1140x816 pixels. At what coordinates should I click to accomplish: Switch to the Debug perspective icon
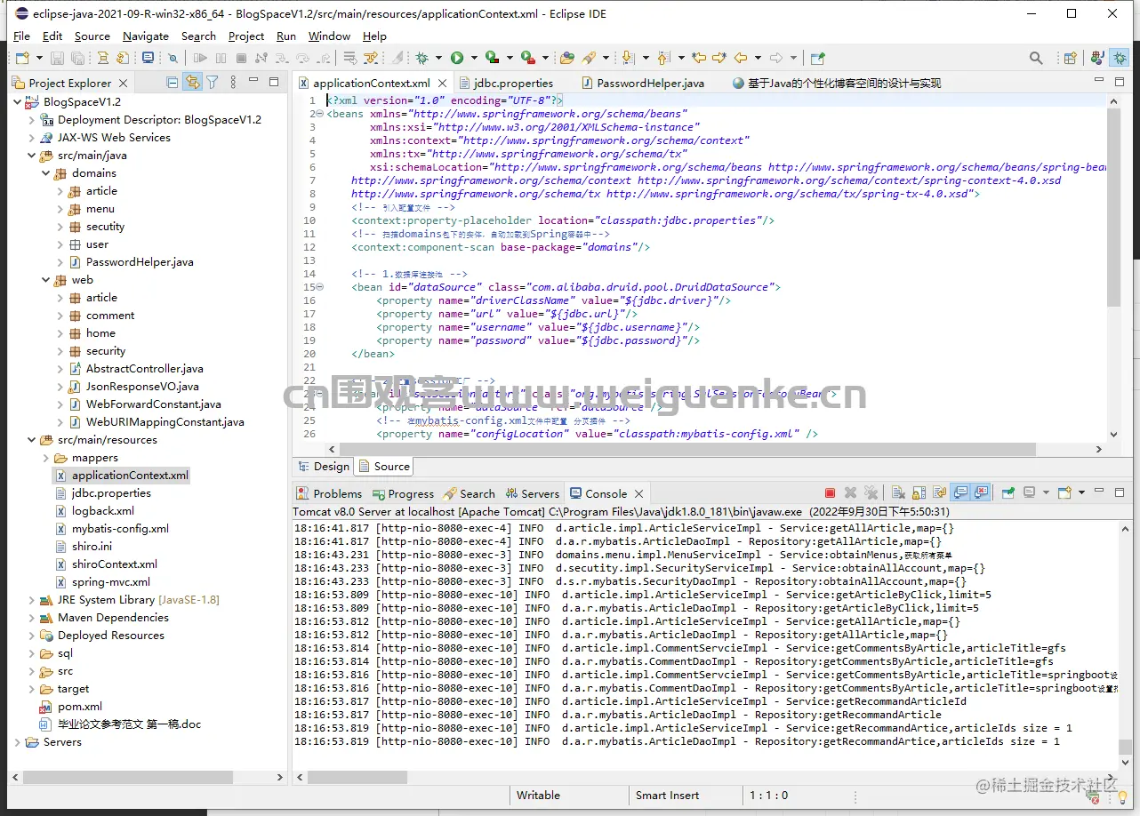pyautogui.click(x=1120, y=59)
